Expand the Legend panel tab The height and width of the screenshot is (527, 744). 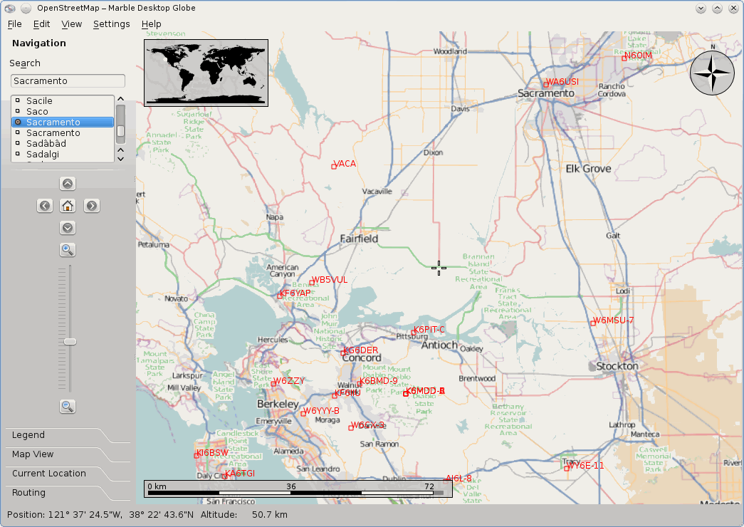pos(28,435)
